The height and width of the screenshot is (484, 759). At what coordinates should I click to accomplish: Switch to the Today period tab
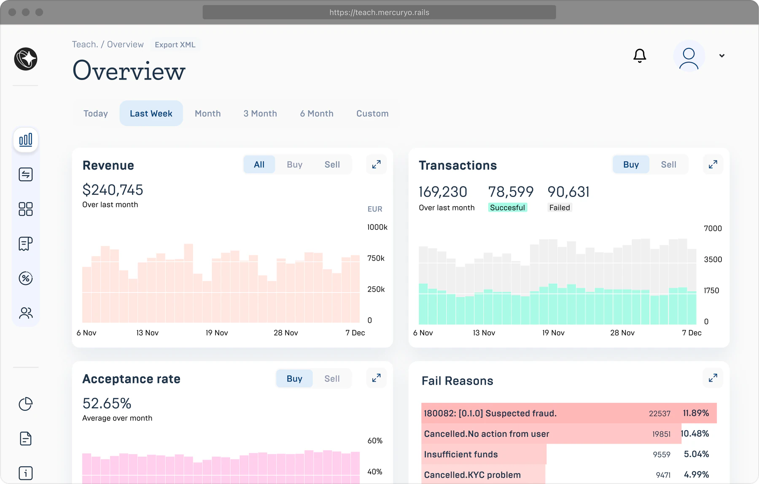click(96, 114)
